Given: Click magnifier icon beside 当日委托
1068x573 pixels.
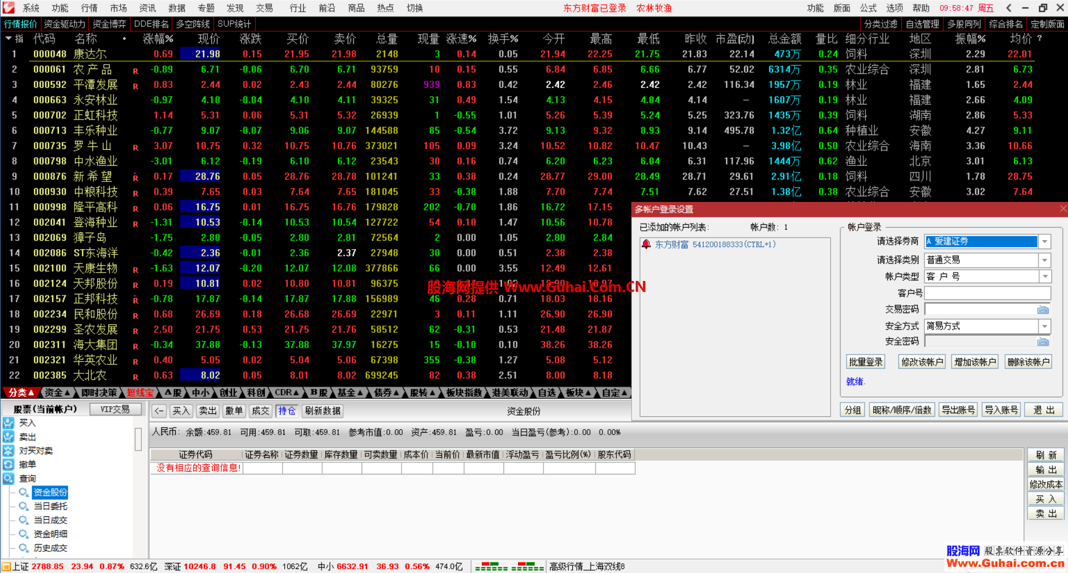Looking at the screenshot, I should [24, 506].
